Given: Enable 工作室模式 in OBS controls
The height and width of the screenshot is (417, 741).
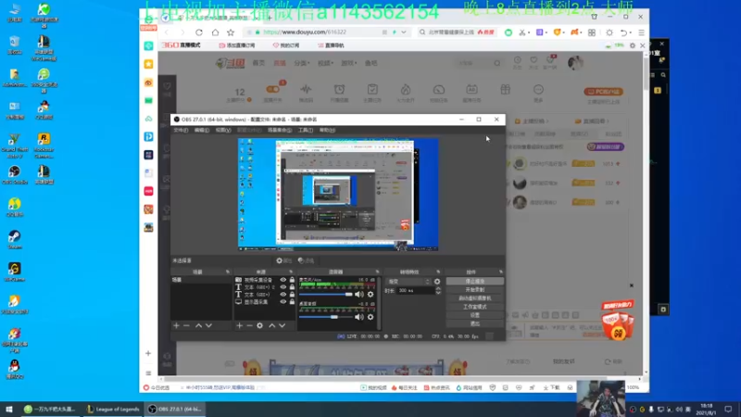Looking at the screenshot, I should 474,307.
